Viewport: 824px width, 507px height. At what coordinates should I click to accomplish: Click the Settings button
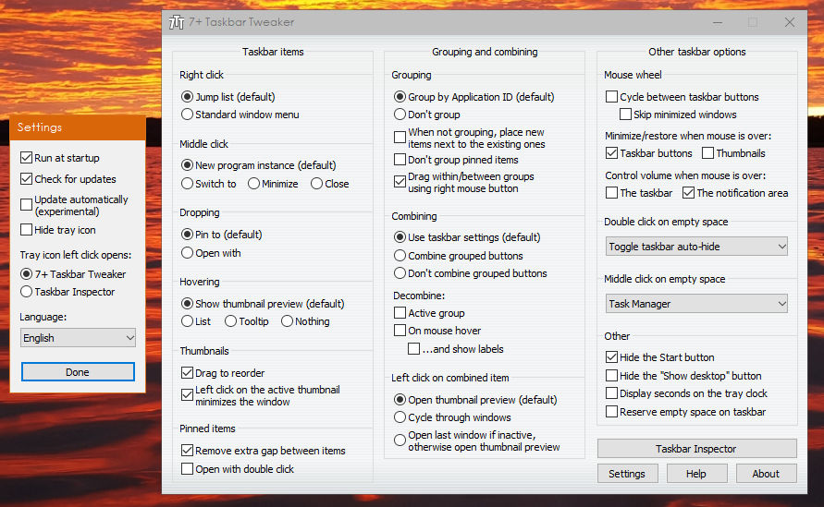[627, 474]
